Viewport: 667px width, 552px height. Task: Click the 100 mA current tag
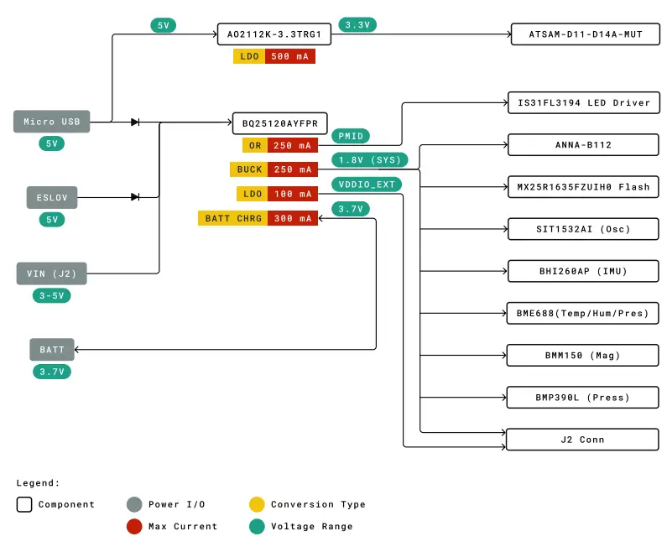293,194
